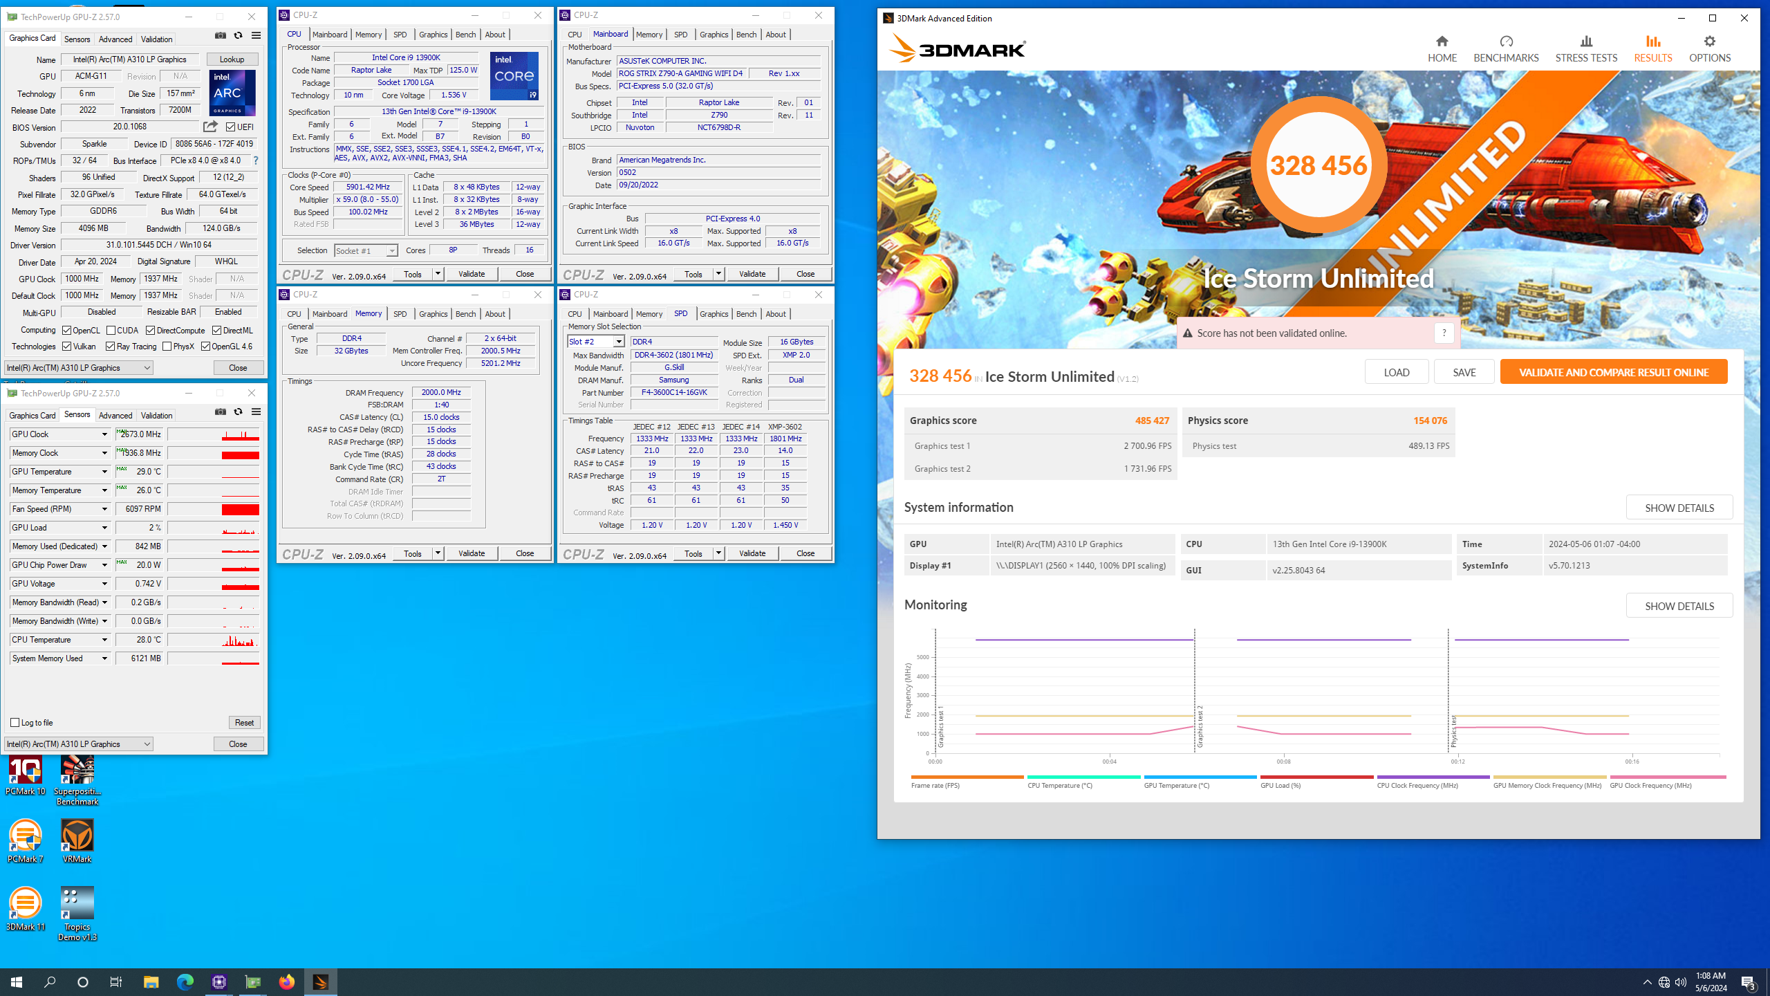
Task: Select Bench tab in CPU-Z CPU window
Action: pos(465,35)
